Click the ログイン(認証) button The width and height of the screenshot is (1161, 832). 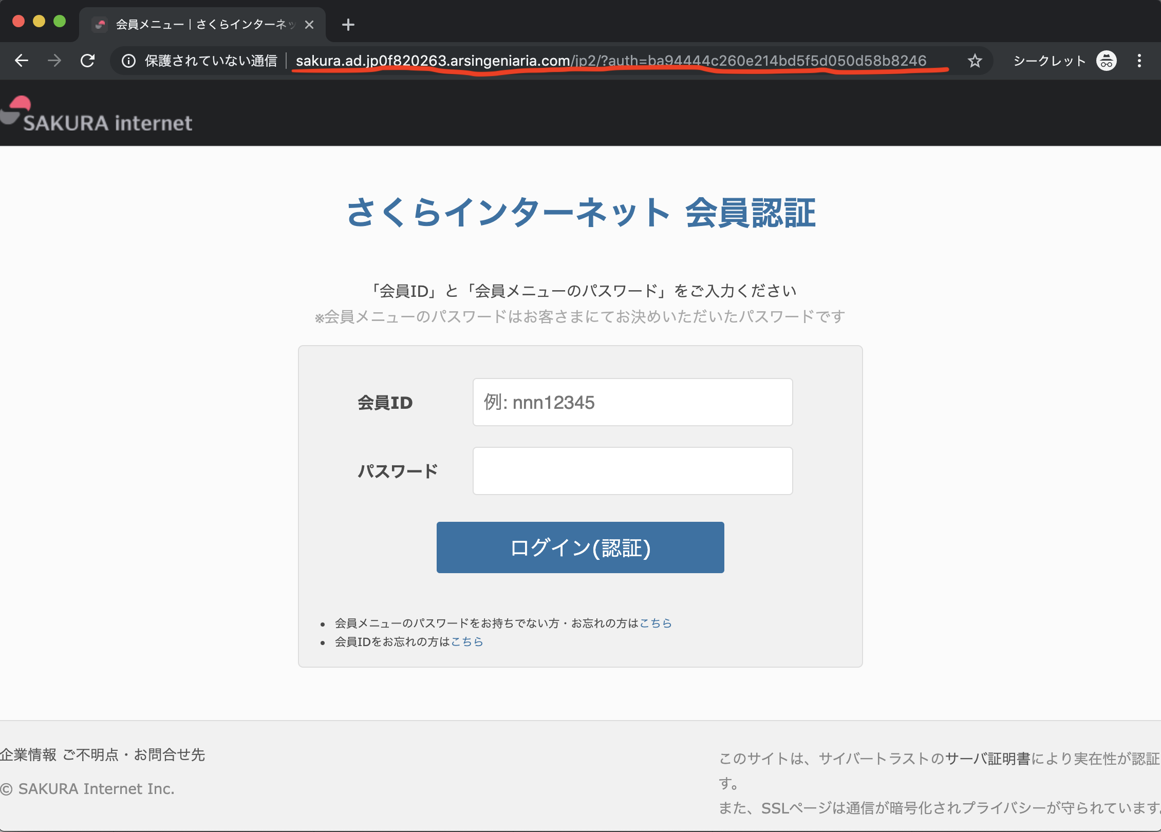coord(580,547)
